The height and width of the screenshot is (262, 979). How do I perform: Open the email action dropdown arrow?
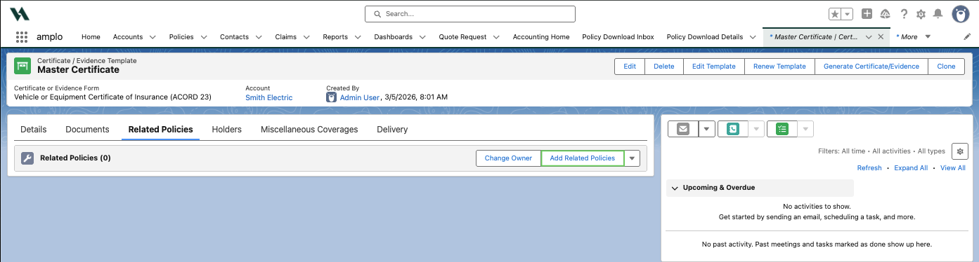pos(706,129)
